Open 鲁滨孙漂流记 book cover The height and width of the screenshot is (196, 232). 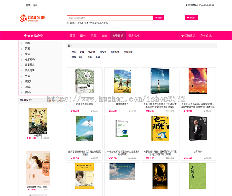tap(122, 81)
